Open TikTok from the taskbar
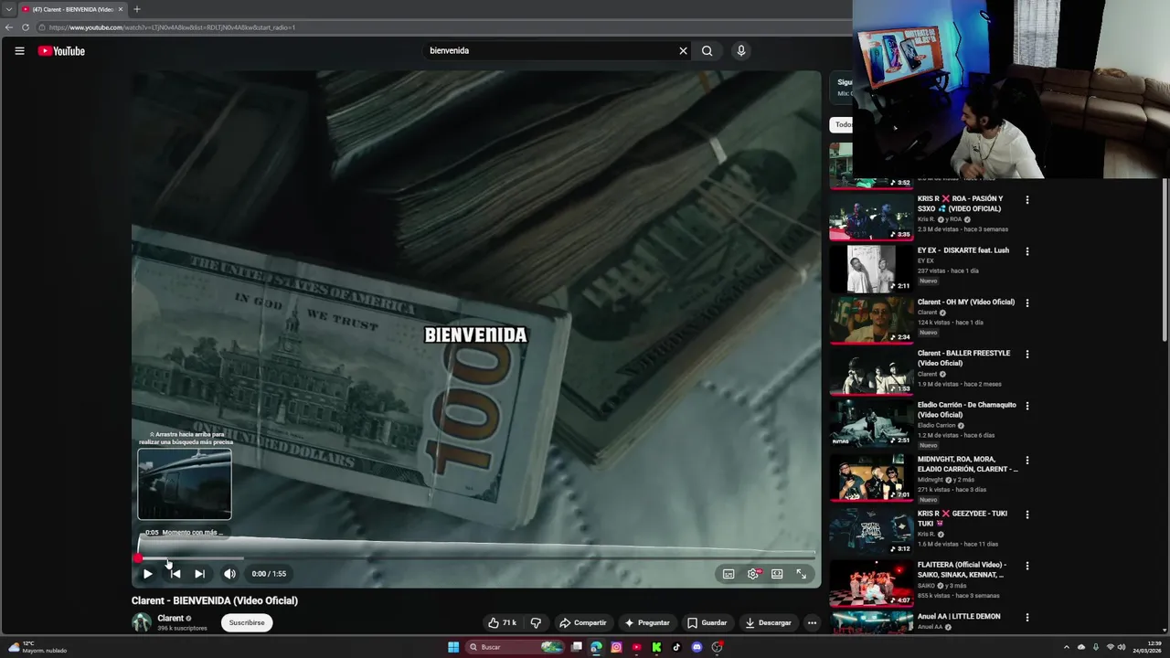 (x=676, y=647)
